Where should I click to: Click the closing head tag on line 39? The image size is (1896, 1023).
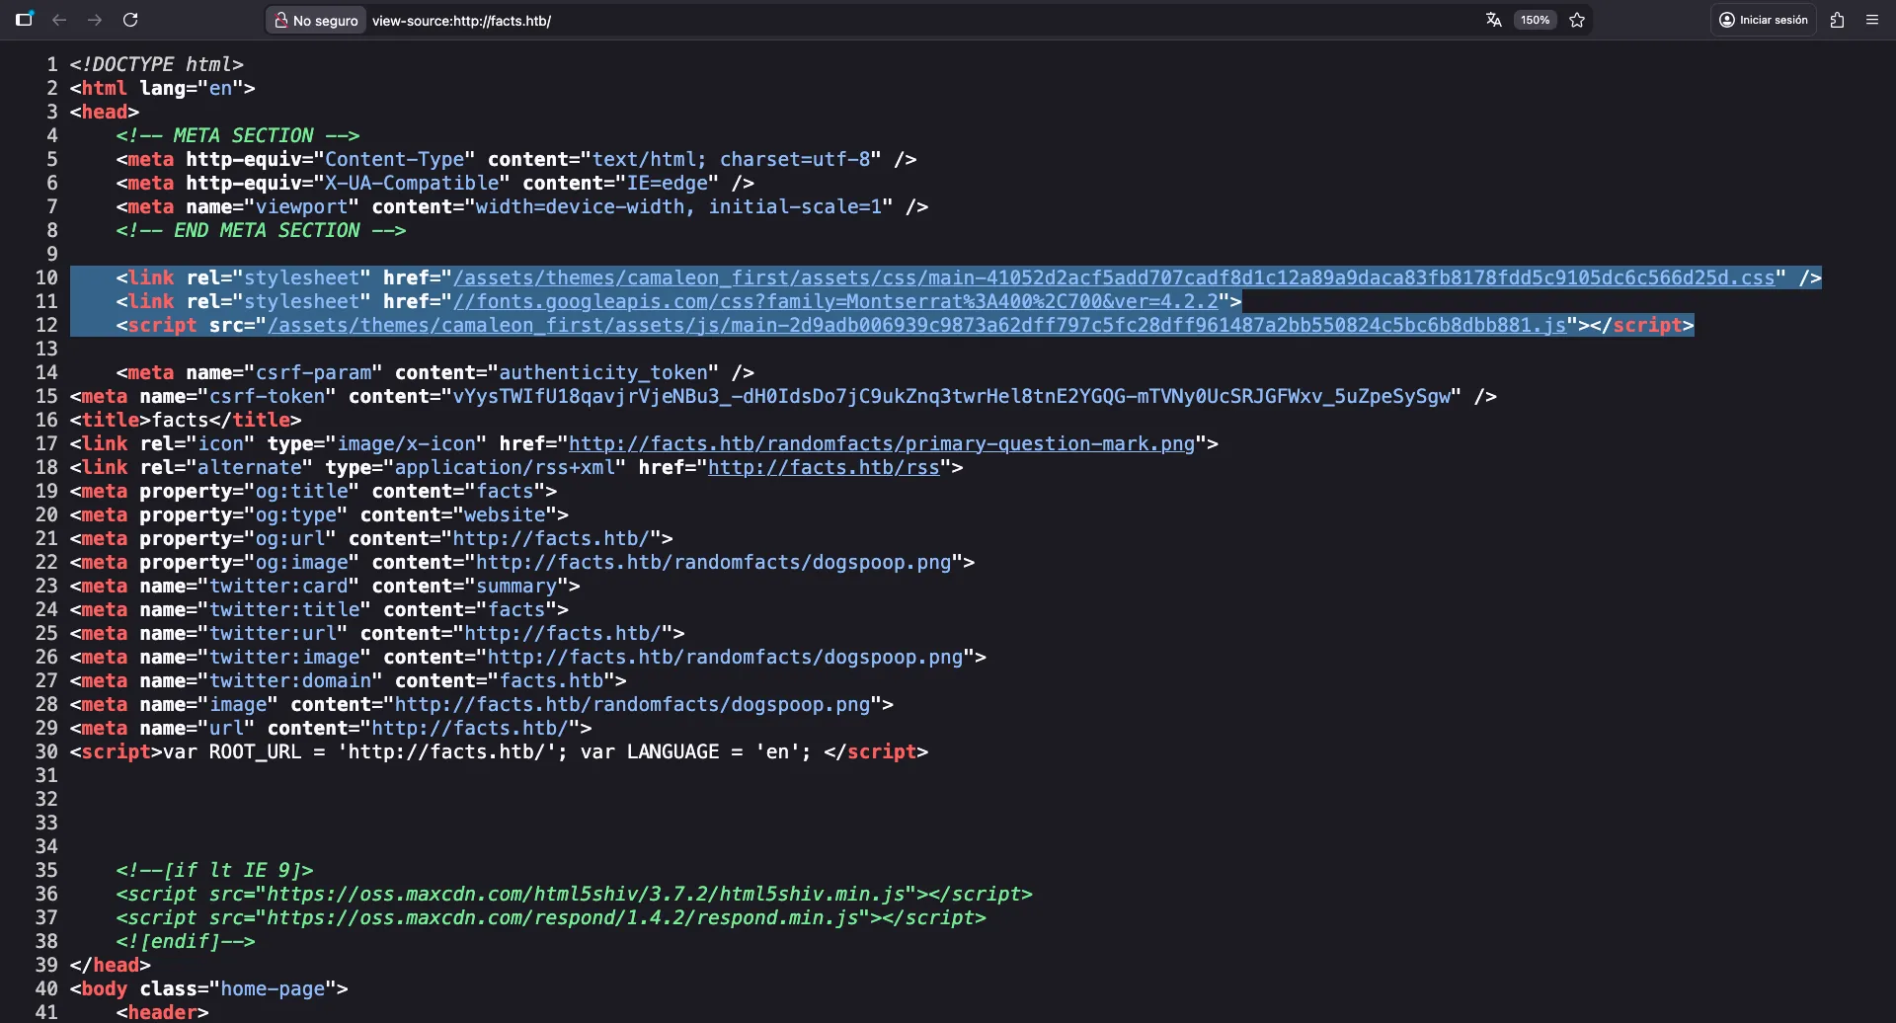[110, 965]
